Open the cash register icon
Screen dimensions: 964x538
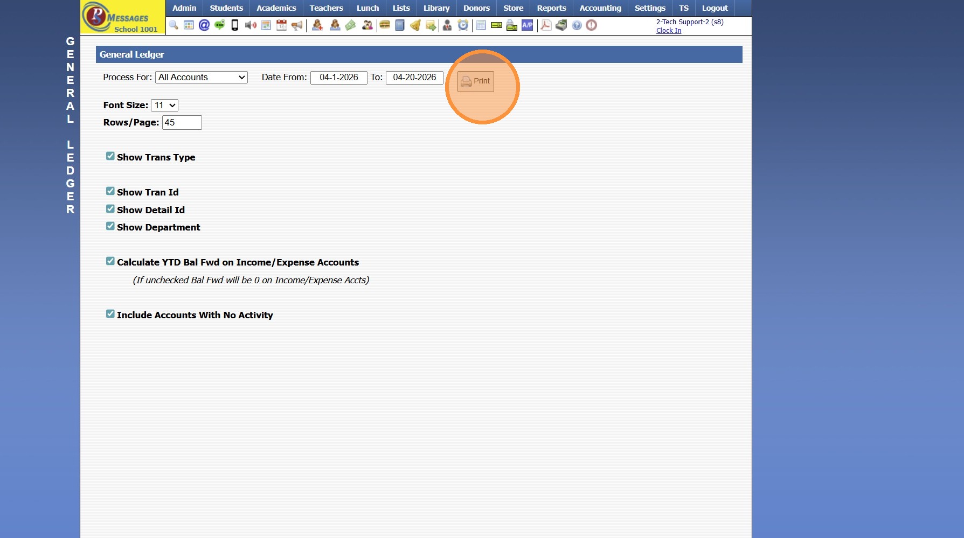[561, 25]
